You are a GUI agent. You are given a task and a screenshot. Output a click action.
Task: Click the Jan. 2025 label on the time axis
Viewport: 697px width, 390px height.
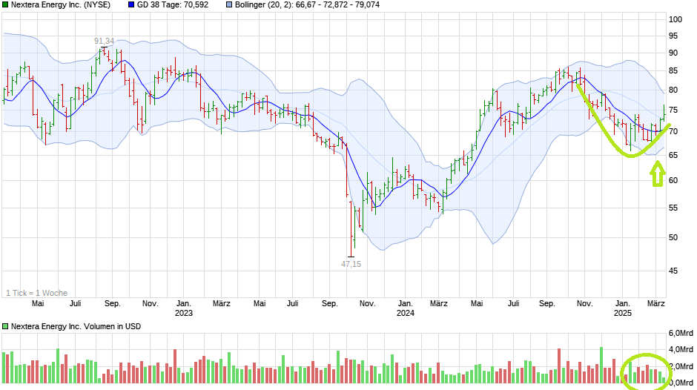(x=624, y=308)
